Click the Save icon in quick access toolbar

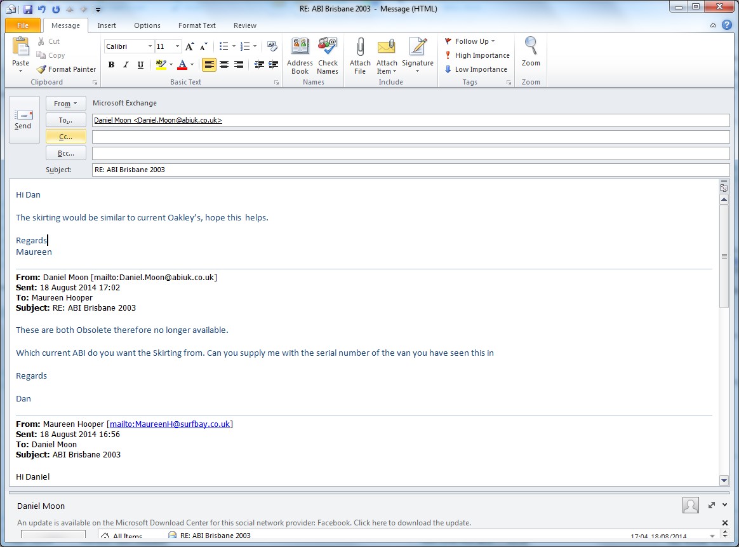pos(27,9)
